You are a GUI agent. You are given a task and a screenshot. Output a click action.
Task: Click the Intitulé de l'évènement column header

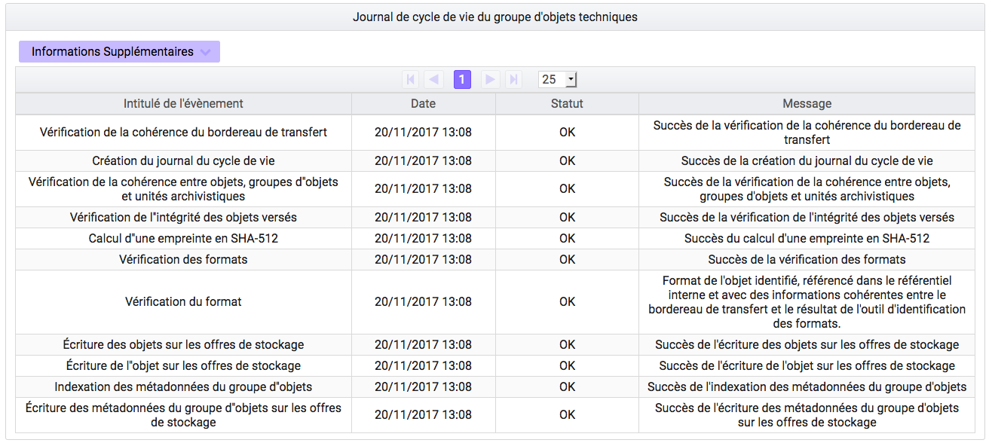[x=183, y=103]
